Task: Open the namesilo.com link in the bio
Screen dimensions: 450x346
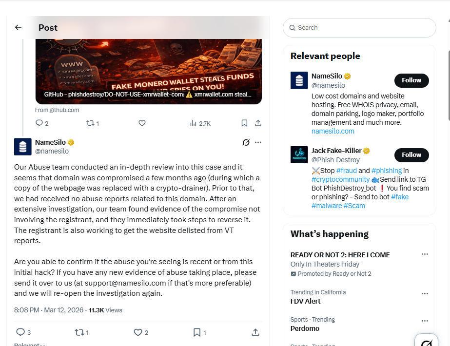Action: pos(333,131)
